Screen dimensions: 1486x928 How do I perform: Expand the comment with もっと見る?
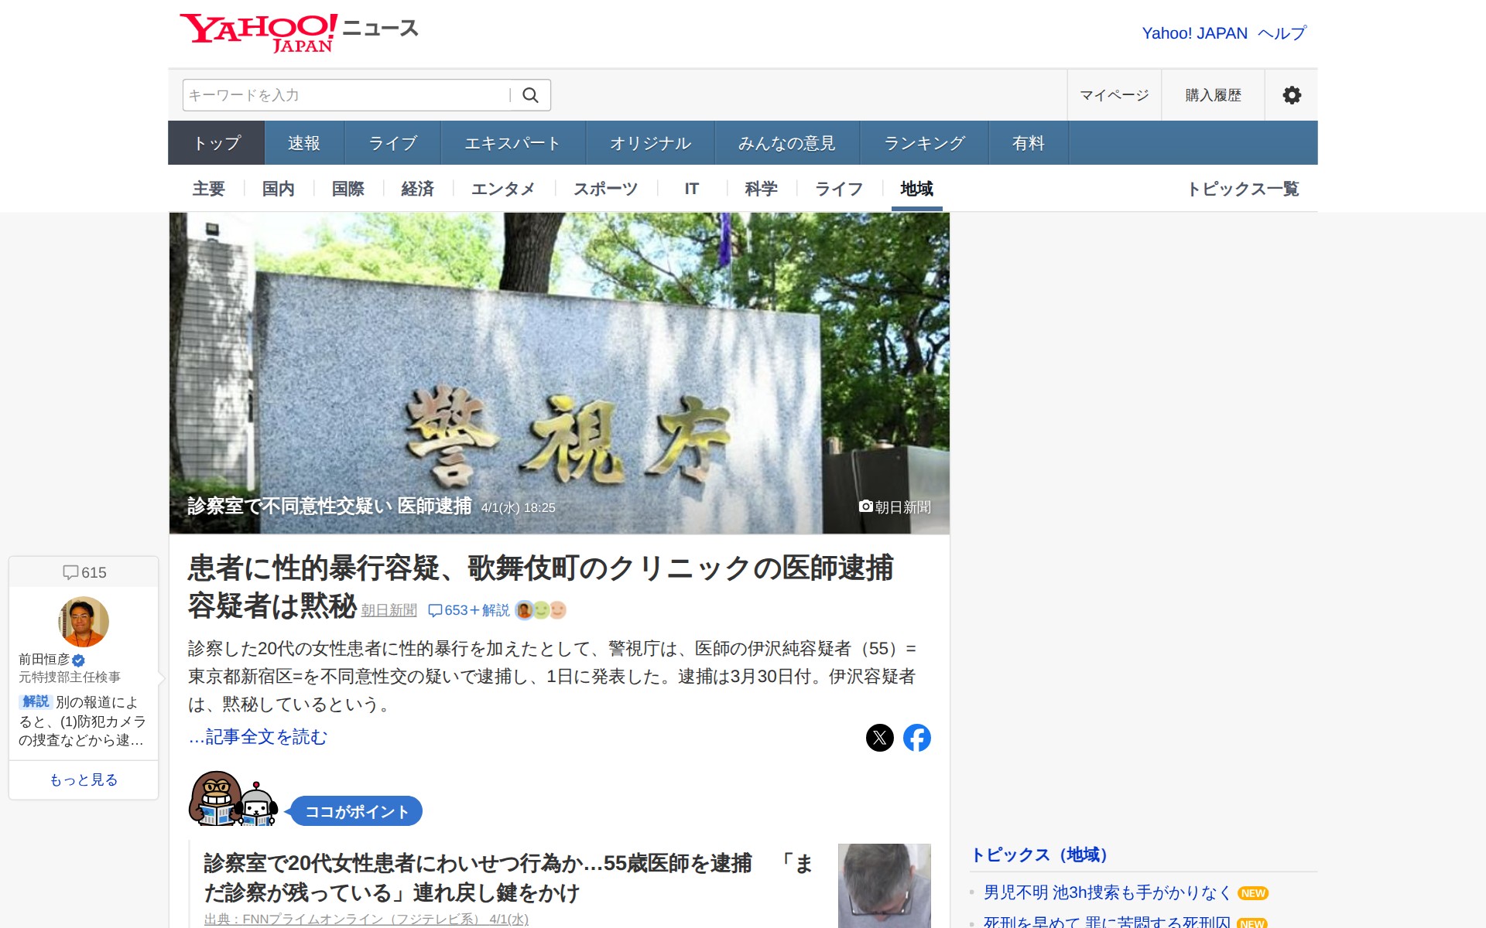tap(84, 780)
